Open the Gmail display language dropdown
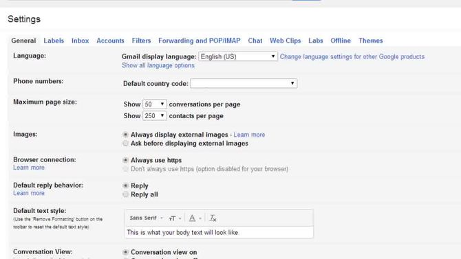461x259 pixels. (x=238, y=56)
